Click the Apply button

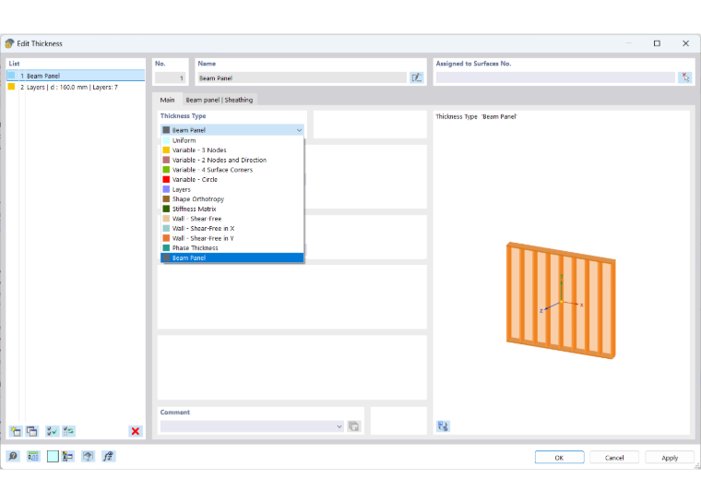coord(670,458)
